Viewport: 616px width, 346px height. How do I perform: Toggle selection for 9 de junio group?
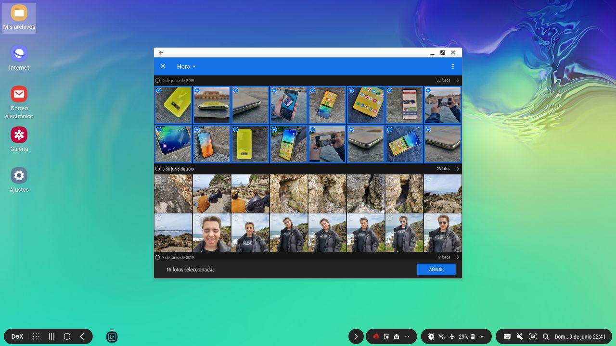157,81
